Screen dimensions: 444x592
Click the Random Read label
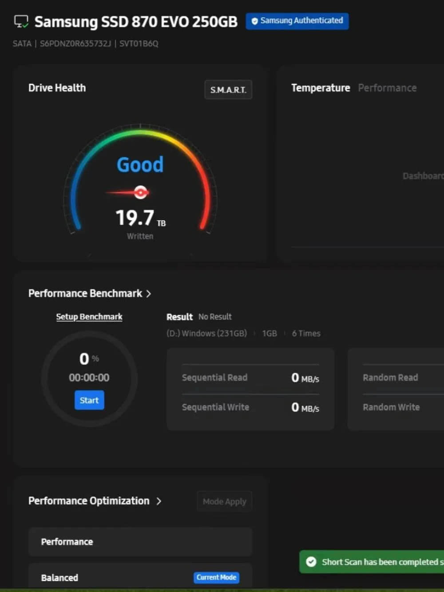(390, 377)
